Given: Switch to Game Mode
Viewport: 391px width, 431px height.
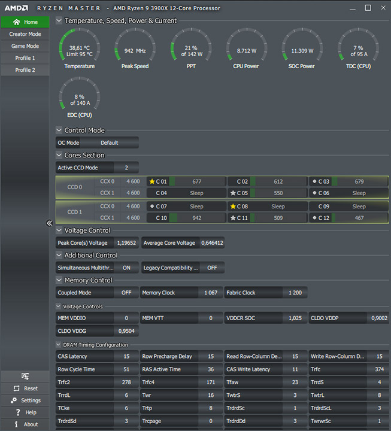Looking at the screenshot, I should (x=25, y=46).
